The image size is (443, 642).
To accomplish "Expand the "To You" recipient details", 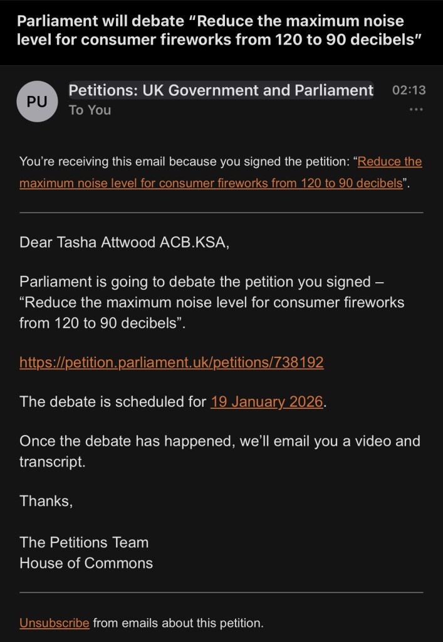I will coord(90,110).
